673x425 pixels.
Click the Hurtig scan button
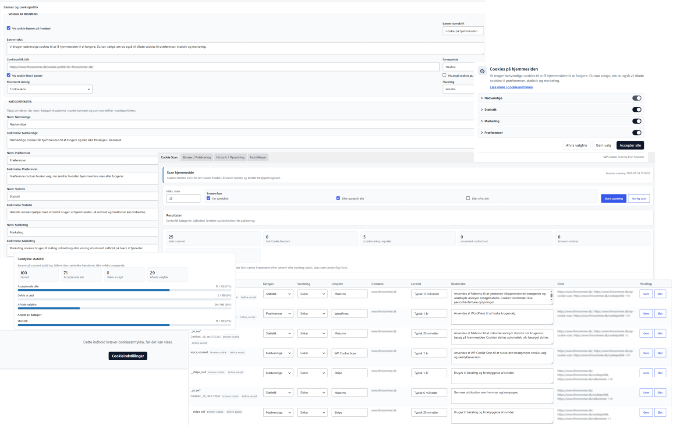coord(638,198)
